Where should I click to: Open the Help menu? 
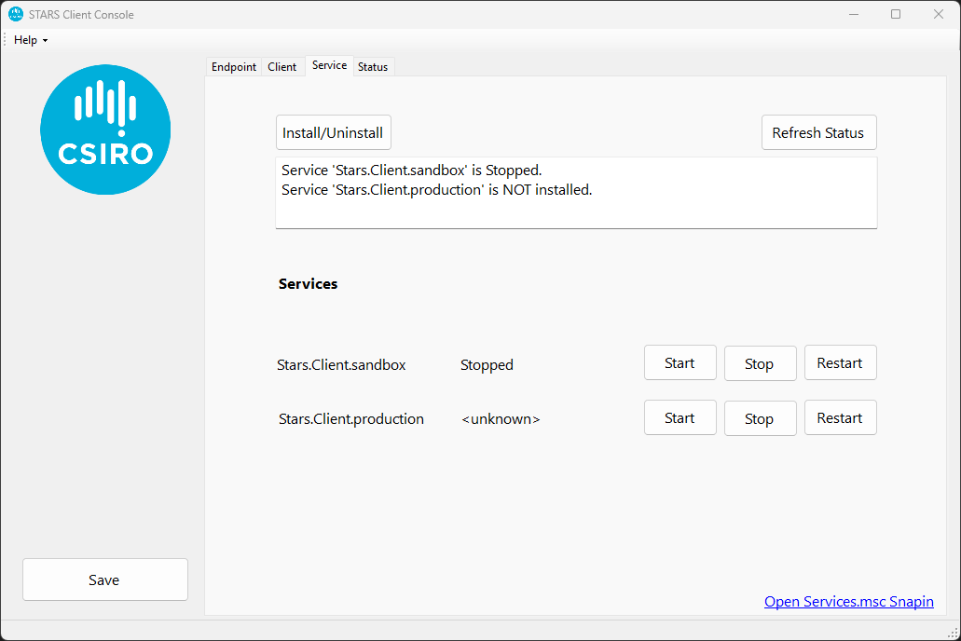click(23, 40)
